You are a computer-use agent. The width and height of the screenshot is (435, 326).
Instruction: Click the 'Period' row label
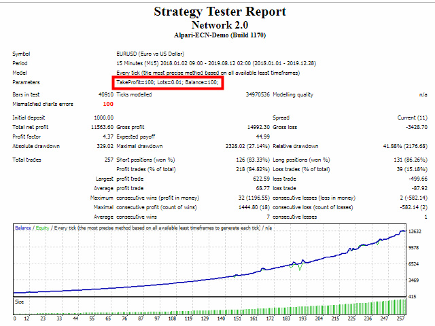click(x=20, y=63)
